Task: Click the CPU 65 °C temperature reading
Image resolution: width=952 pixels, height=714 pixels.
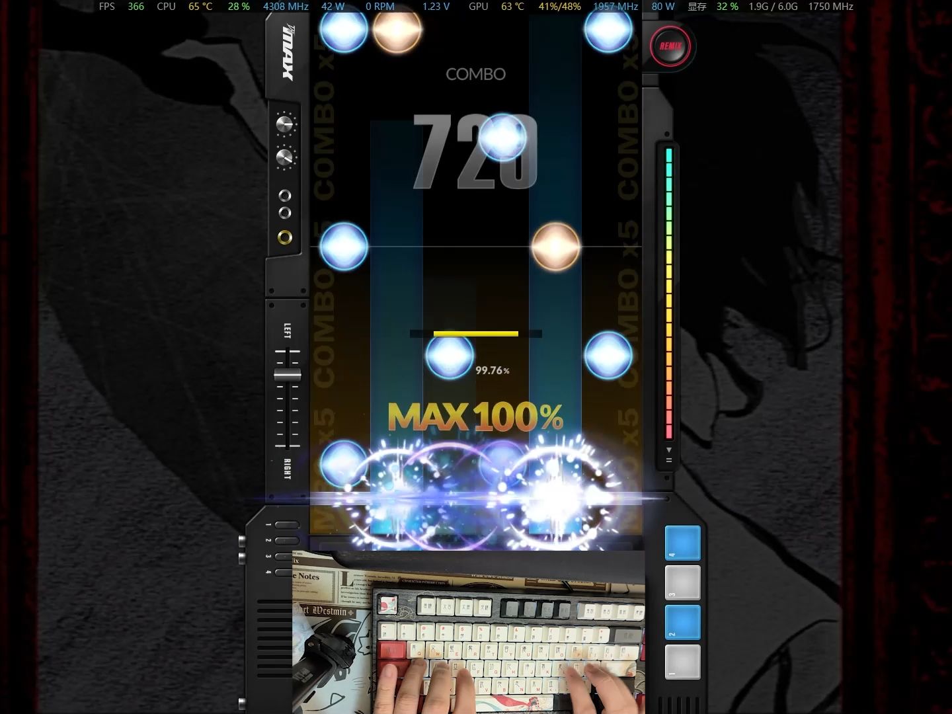Action: coord(184,7)
